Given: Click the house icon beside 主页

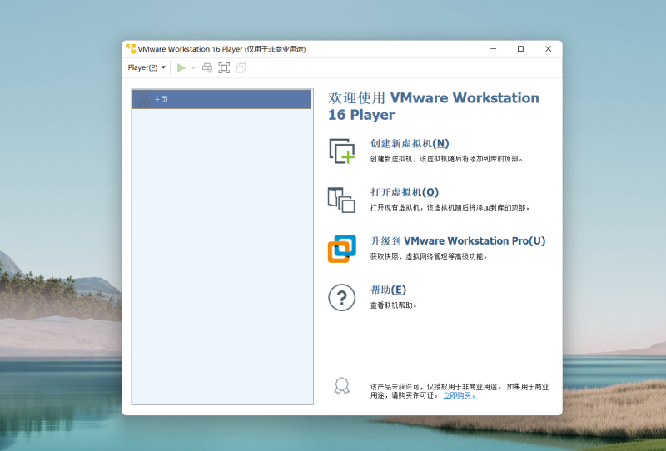Looking at the screenshot, I should (143, 99).
